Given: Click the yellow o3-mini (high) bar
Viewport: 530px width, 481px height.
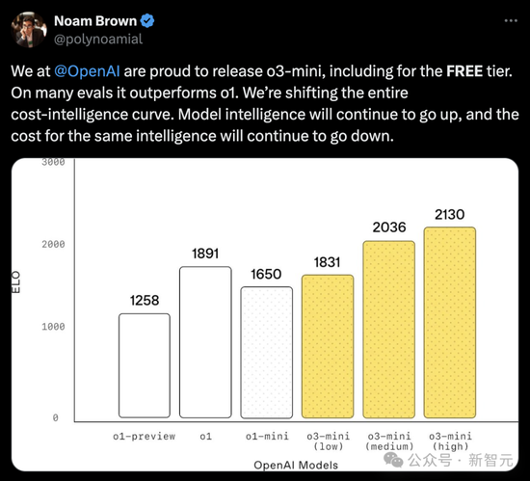Looking at the screenshot, I should click(x=450, y=323).
